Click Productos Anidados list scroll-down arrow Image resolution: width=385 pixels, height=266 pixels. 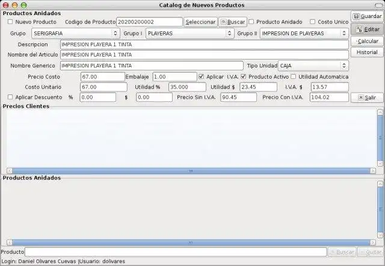pos(380,235)
